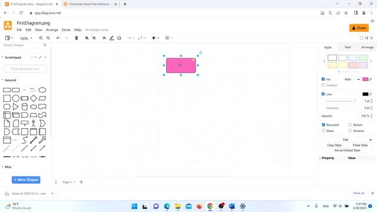Enable the Gradient checkbox
The image size is (377, 212).
click(323, 85)
